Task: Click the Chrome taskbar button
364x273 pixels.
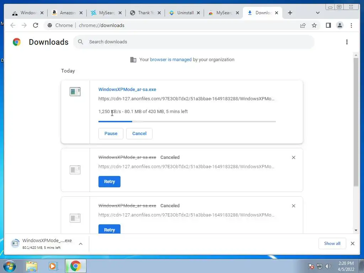Action: coord(76,266)
